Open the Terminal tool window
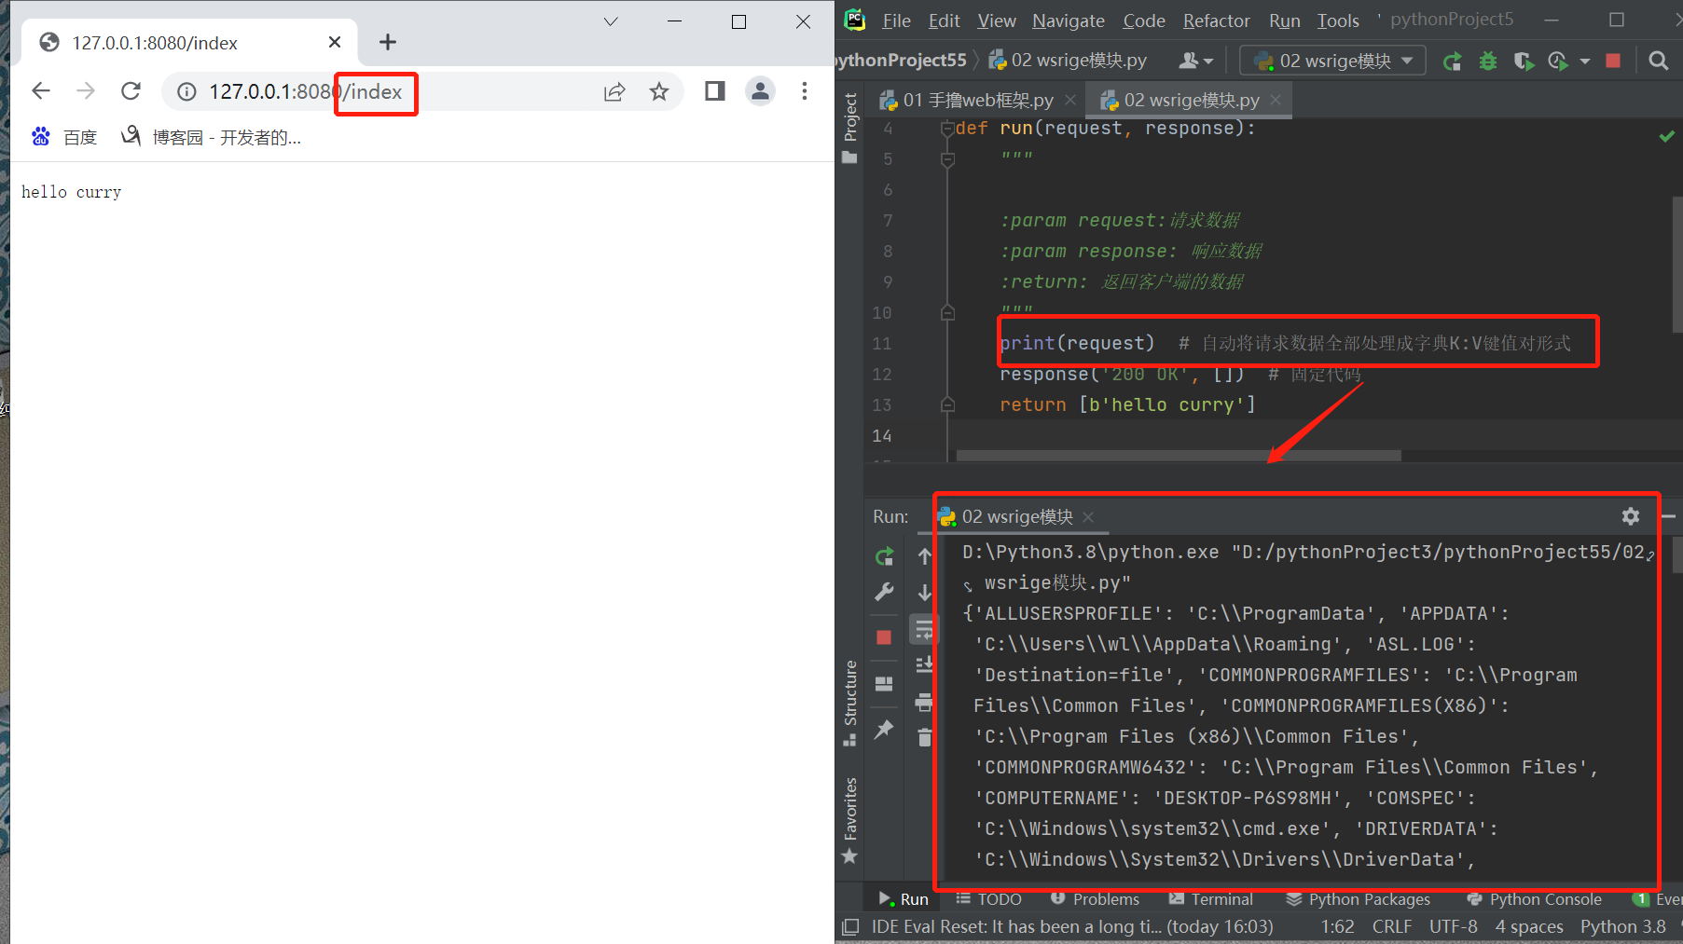Image resolution: width=1683 pixels, height=944 pixels. [x=1210, y=899]
